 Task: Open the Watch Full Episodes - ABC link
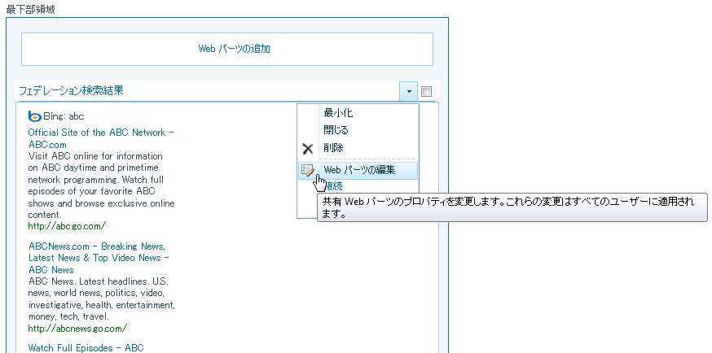pyautogui.click(x=86, y=348)
